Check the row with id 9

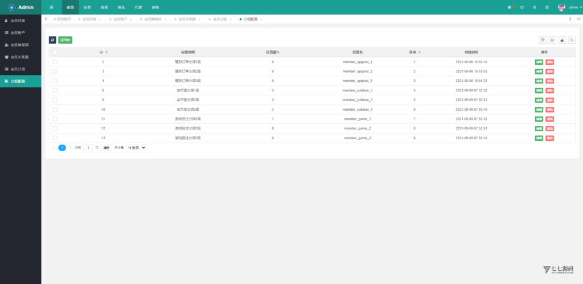pyautogui.click(x=55, y=100)
